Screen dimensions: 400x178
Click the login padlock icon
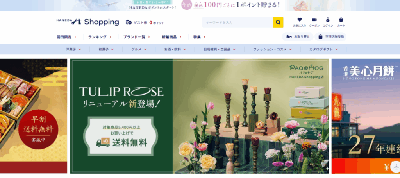point(328,20)
